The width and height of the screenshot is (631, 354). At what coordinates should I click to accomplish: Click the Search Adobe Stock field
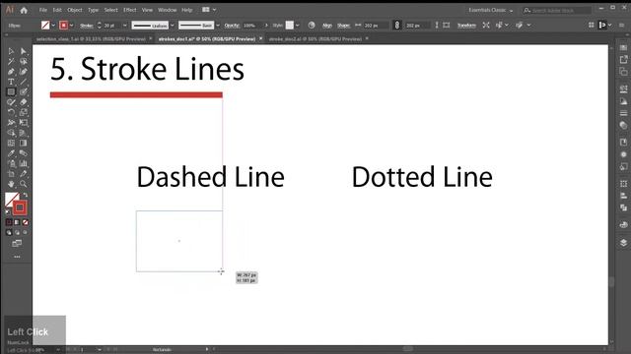557,10
